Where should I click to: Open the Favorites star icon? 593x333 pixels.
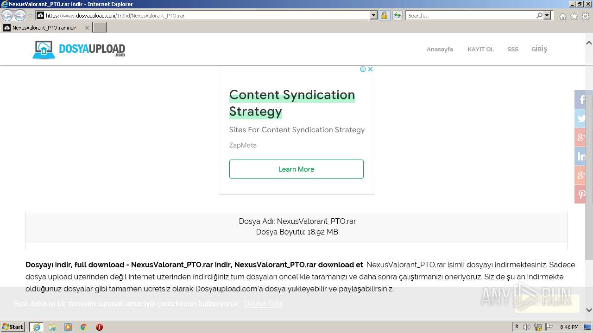coord(574,16)
